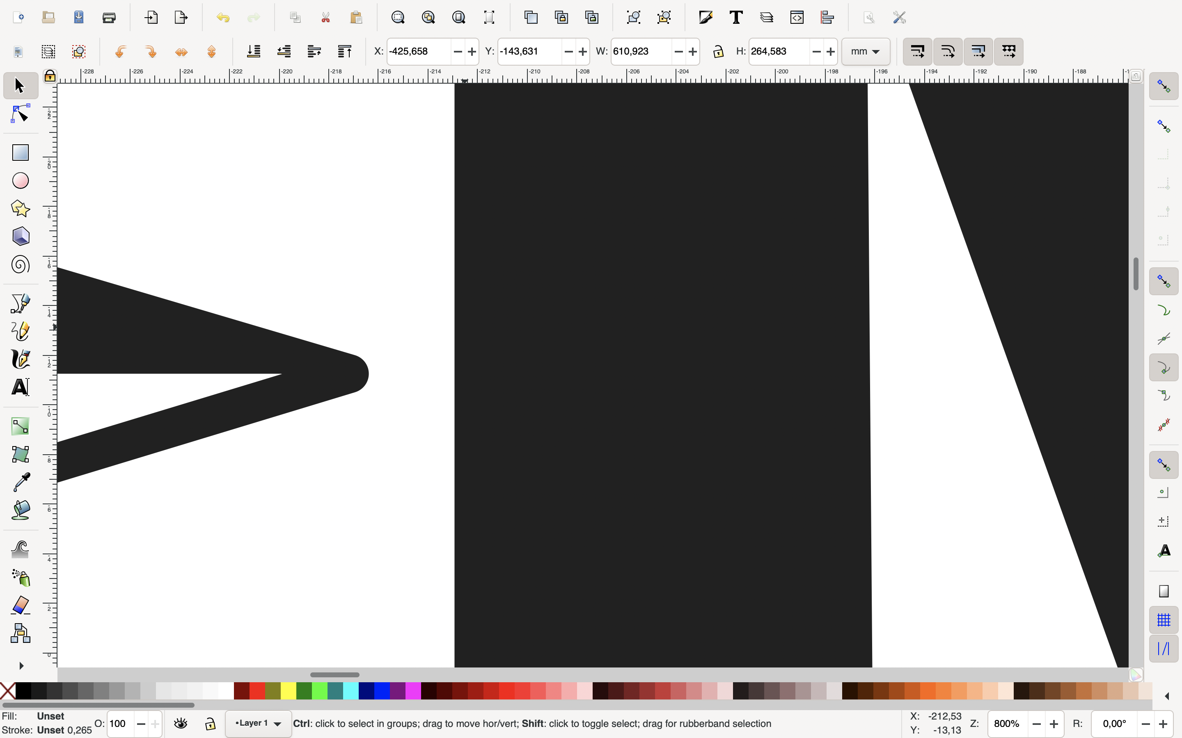Select the Spiral tool
Viewport: 1182px width, 738px height.
pyautogui.click(x=20, y=265)
